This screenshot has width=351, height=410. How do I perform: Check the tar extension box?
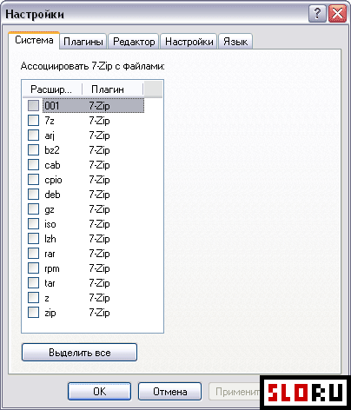tap(33, 283)
